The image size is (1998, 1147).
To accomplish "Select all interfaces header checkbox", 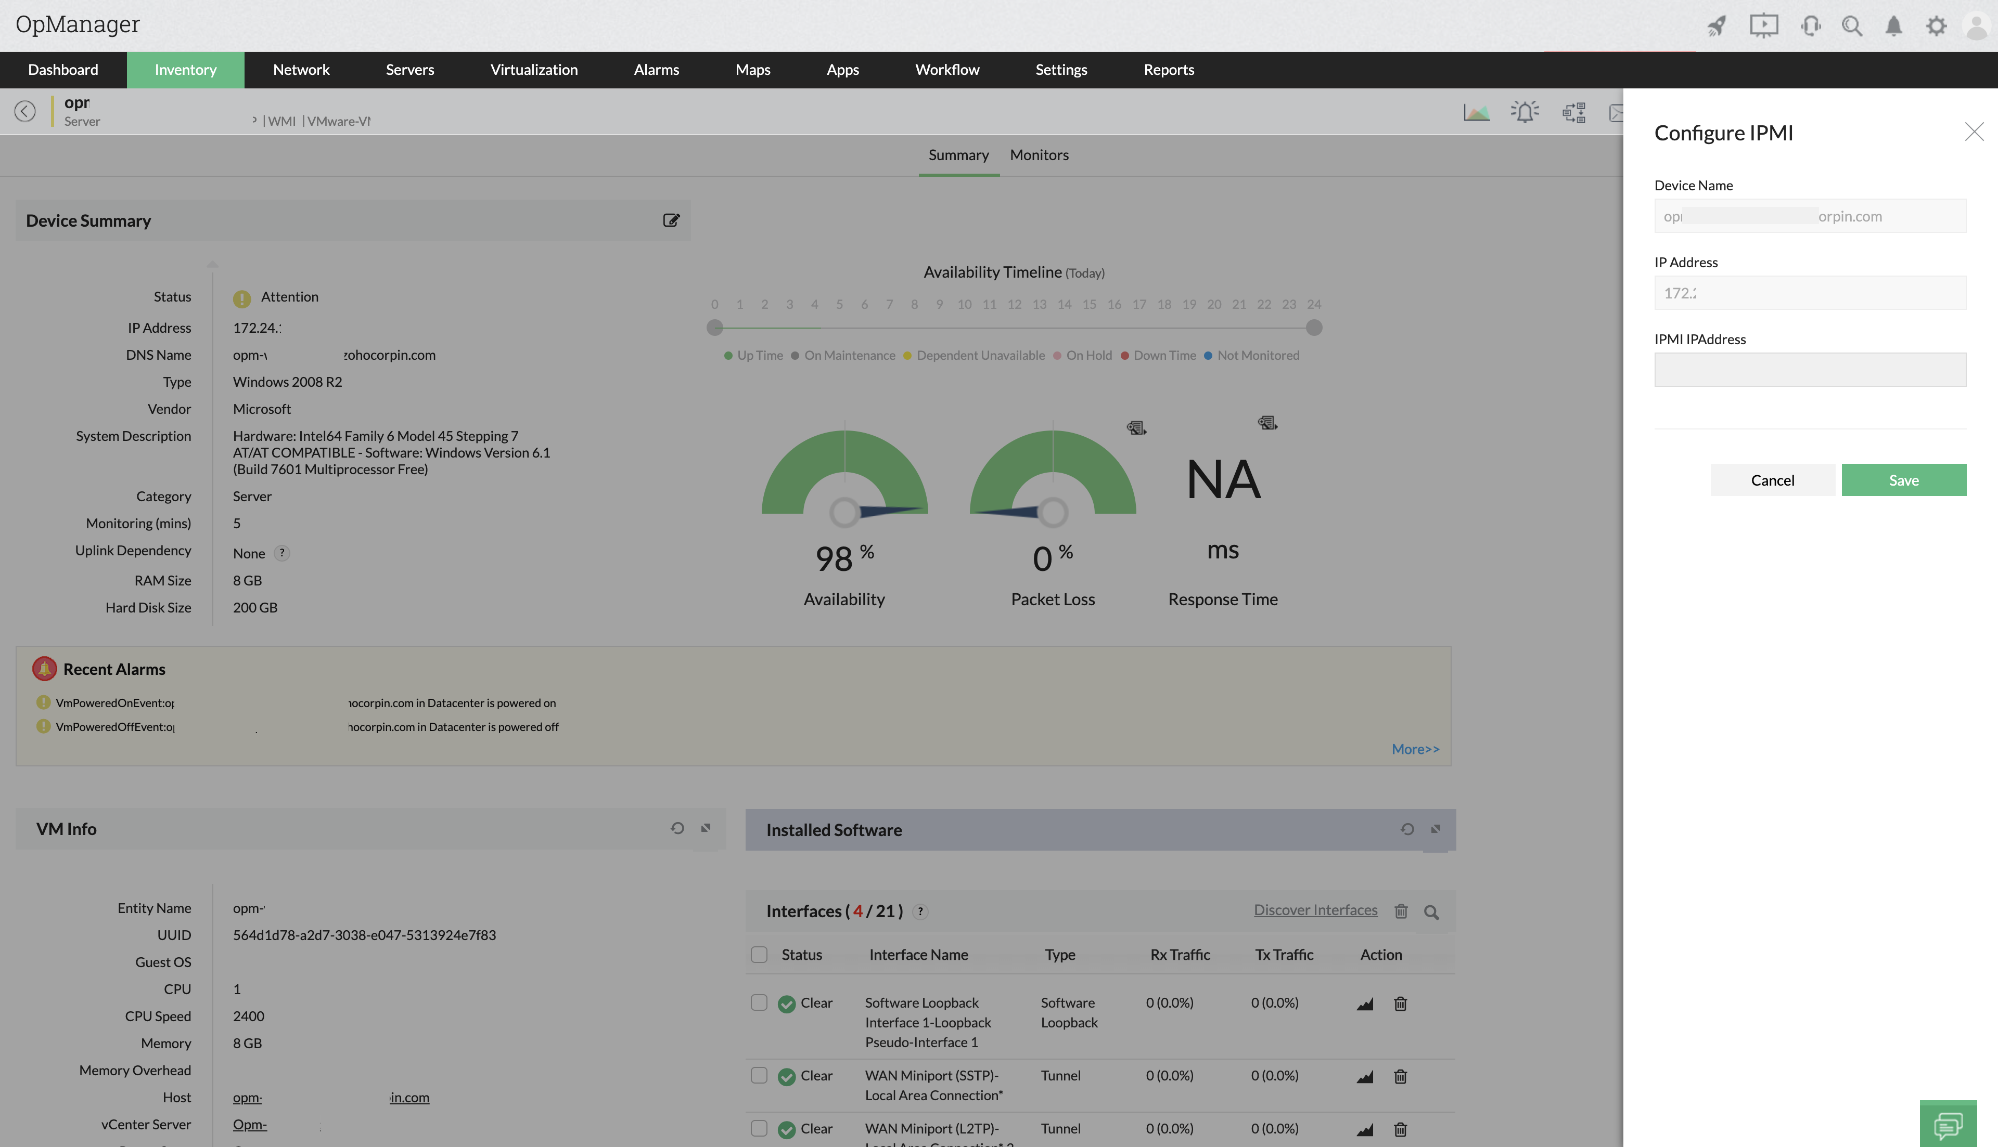I will pyautogui.click(x=759, y=955).
